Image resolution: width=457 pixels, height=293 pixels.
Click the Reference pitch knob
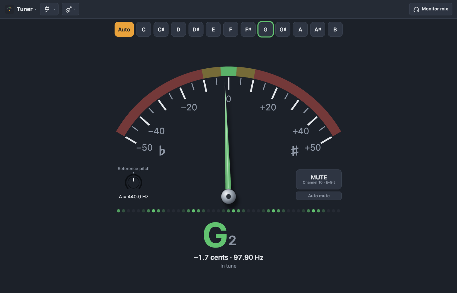[x=133, y=182]
